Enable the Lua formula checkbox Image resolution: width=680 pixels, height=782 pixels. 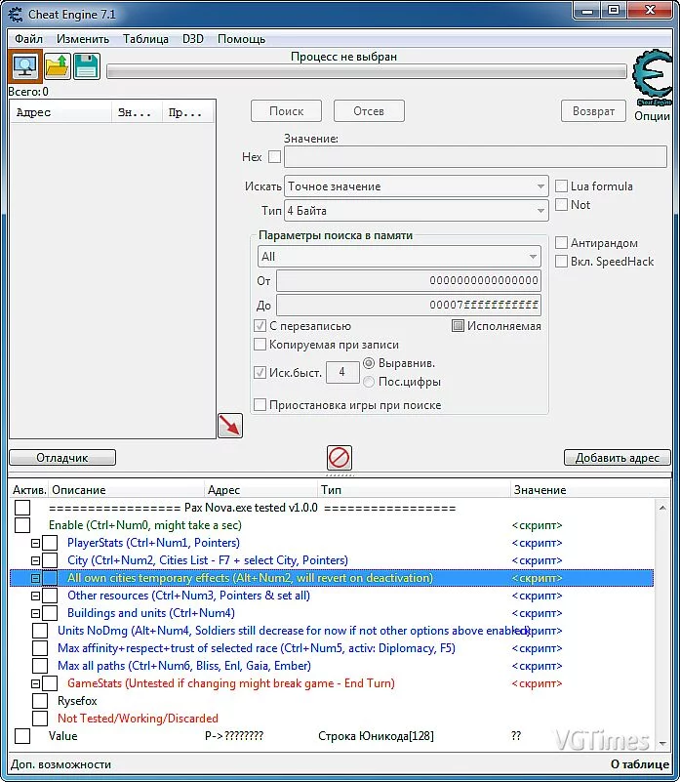pos(561,186)
